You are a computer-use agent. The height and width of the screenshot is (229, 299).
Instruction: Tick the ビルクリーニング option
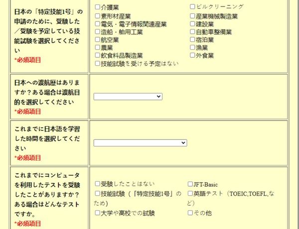click(x=192, y=6)
